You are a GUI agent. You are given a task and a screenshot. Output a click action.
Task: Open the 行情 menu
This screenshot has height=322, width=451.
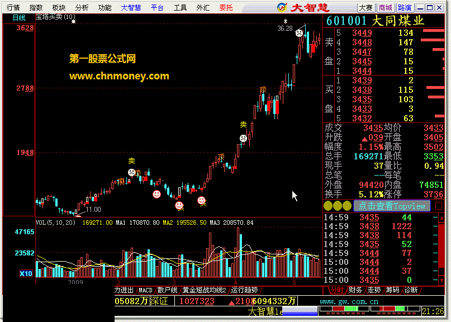pos(13,7)
